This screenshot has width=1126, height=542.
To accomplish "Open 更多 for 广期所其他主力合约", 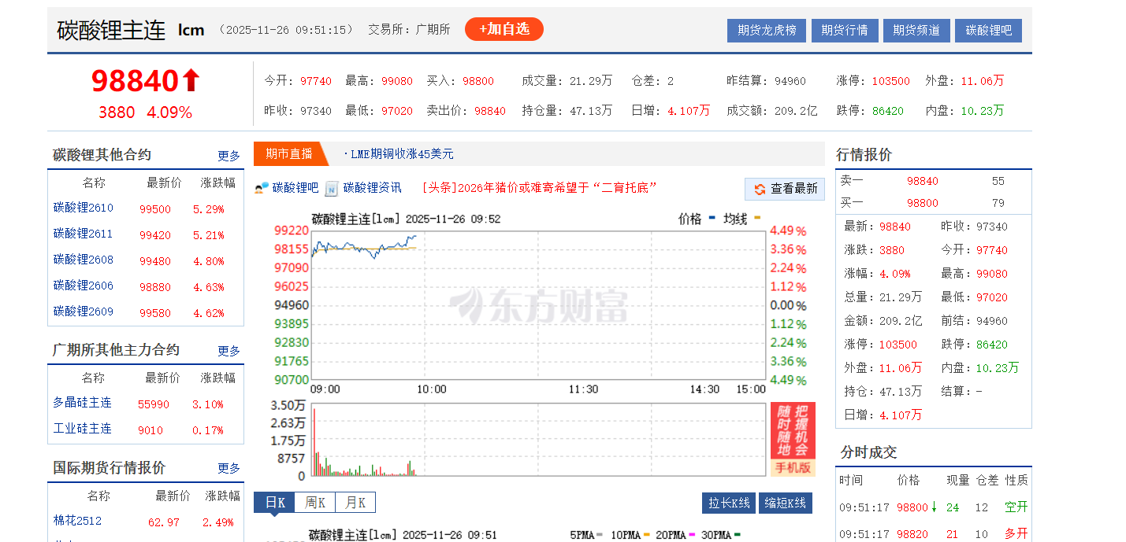I will coord(229,351).
